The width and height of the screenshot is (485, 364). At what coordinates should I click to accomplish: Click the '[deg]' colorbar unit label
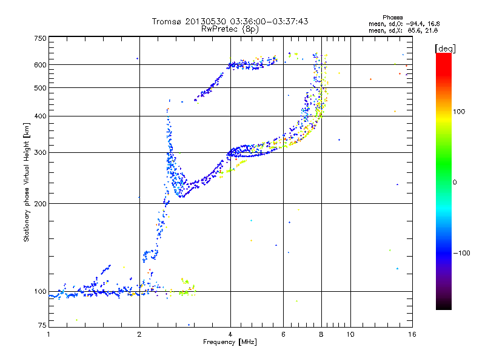[x=445, y=49]
